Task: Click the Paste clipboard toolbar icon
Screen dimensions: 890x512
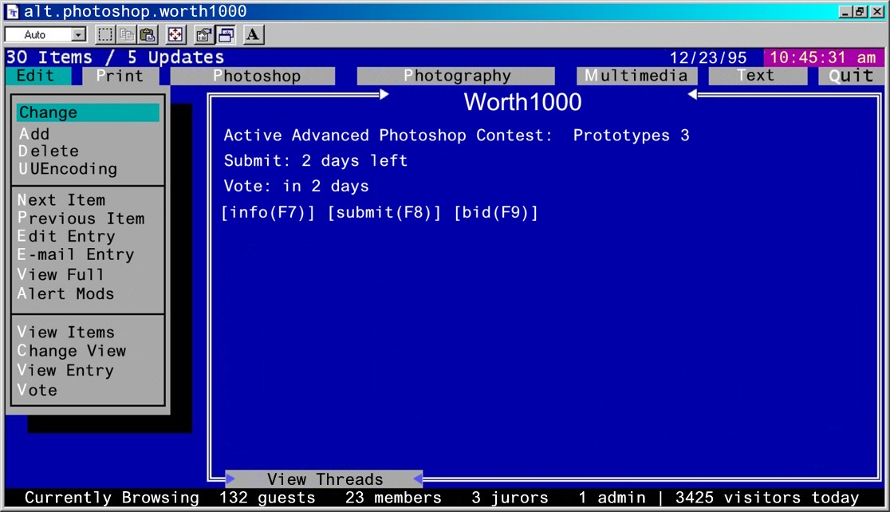Action: pos(148,34)
